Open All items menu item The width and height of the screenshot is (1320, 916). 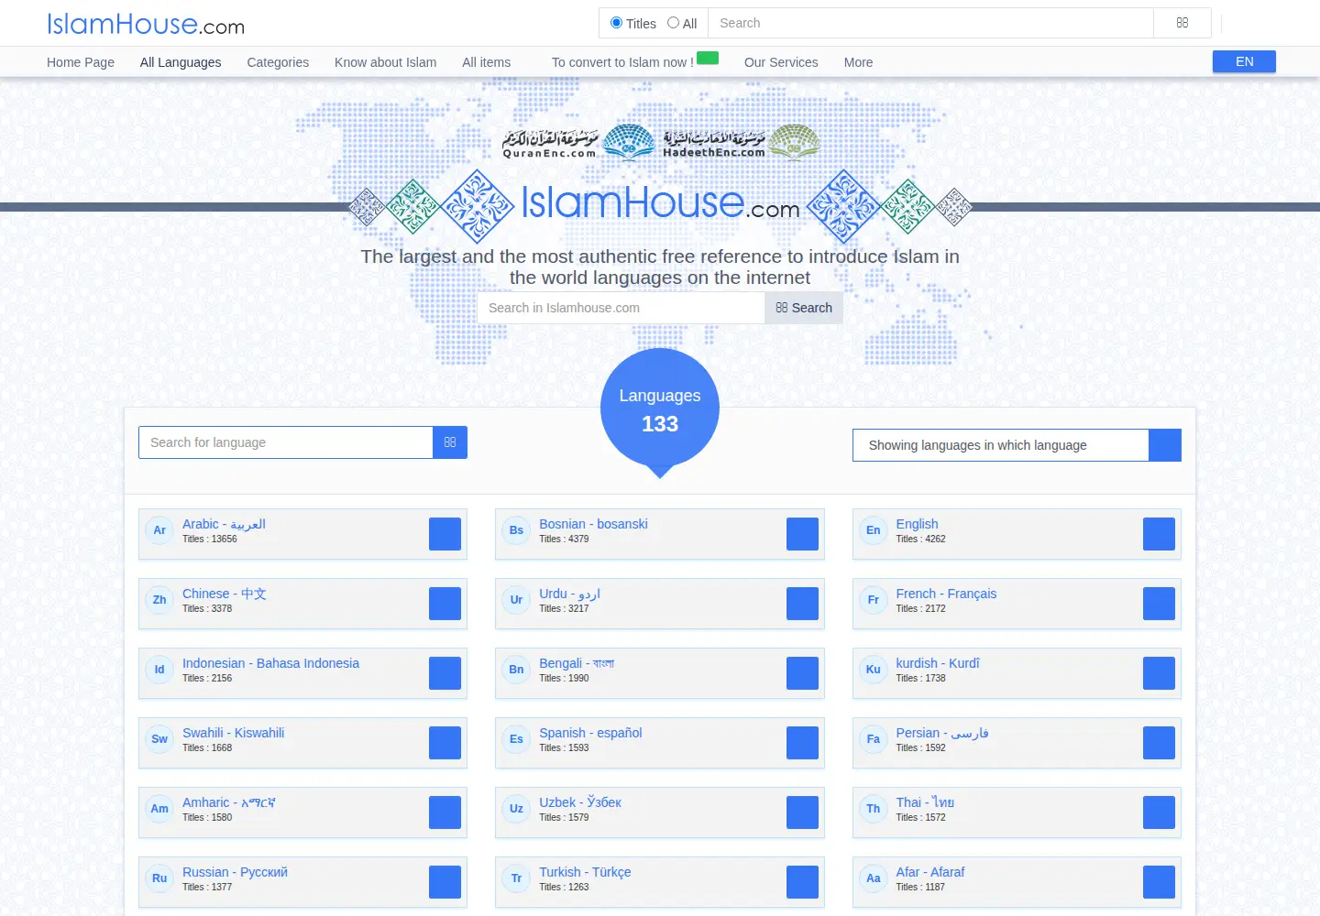click(x=487, y=62)
